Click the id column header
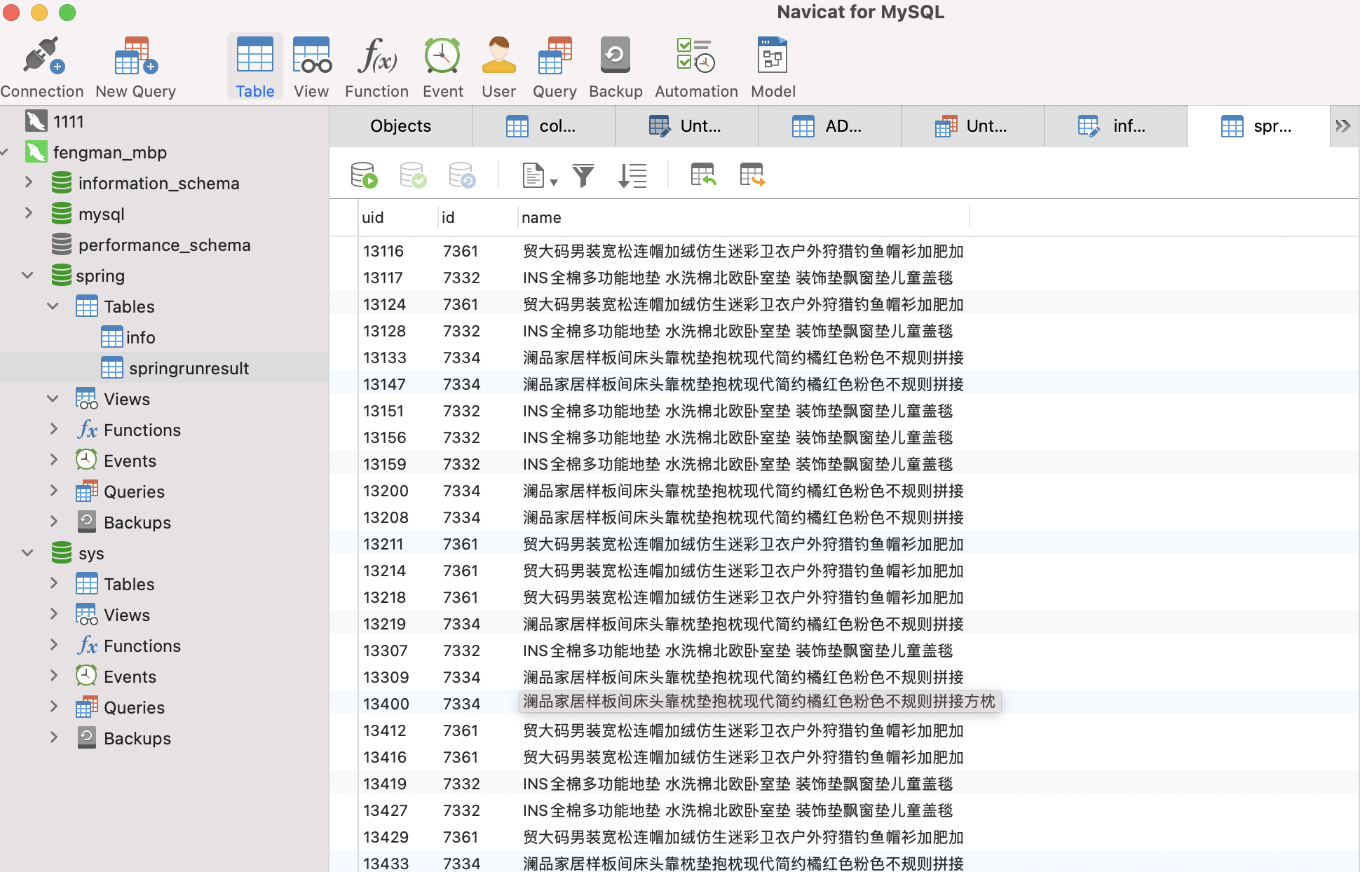1360x872 pixels. (x=478, y=217)
